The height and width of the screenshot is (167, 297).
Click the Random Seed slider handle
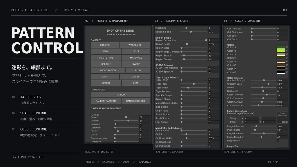coord(191,32)
